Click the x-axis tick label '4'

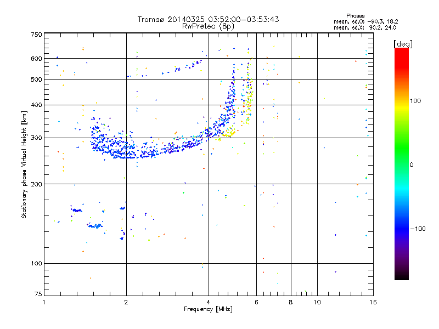tap(209, 302)
